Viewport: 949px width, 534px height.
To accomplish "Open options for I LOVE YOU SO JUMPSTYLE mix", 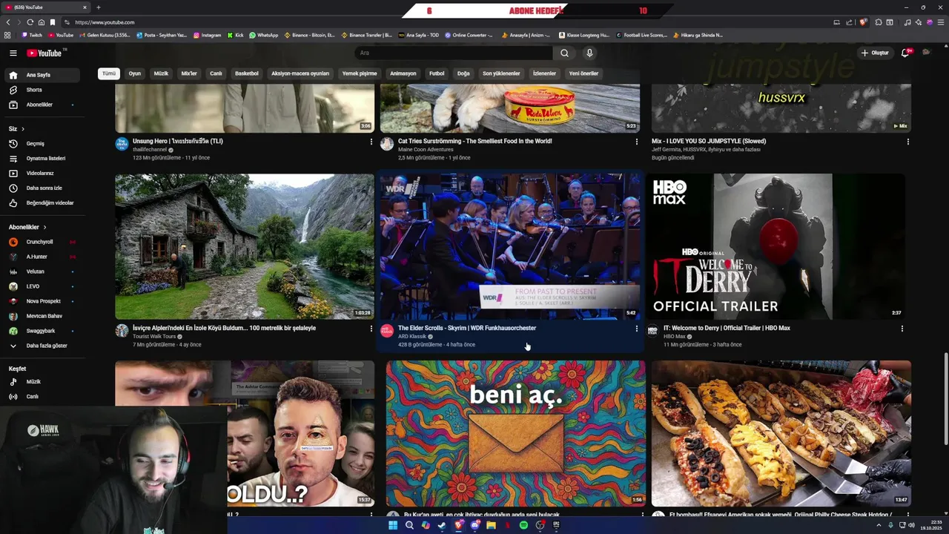I will pyautogui.click(x=907, y=142).
